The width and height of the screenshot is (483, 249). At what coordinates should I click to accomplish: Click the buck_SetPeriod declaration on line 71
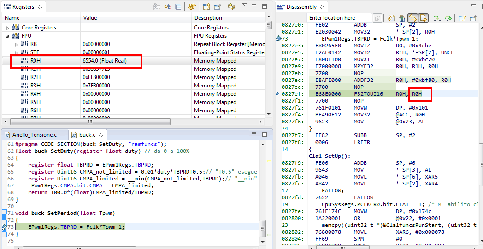point(65,213)
